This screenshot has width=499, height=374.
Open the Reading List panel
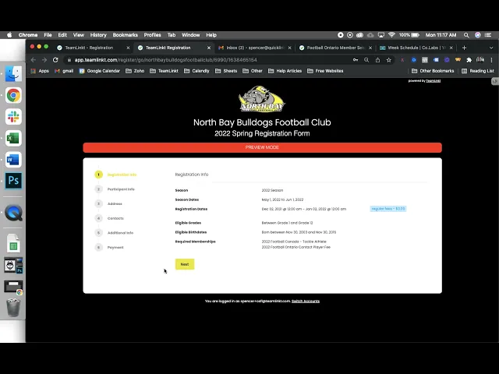pyautogui.click(x=478, y=71)
